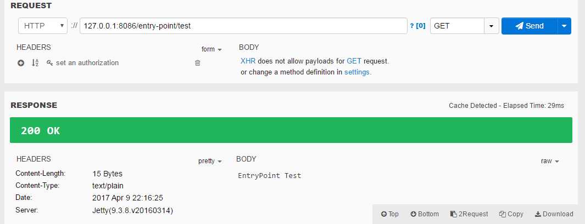
Task: Open the HTTP scheme dropdown
Action: 42,26
